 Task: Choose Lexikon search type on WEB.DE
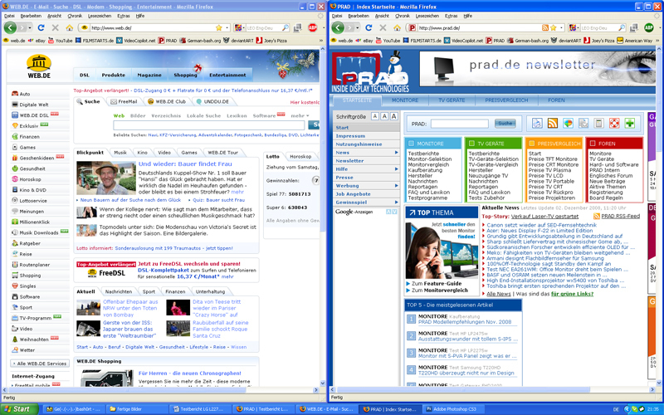pyautogui.click(x=237, y=115)
